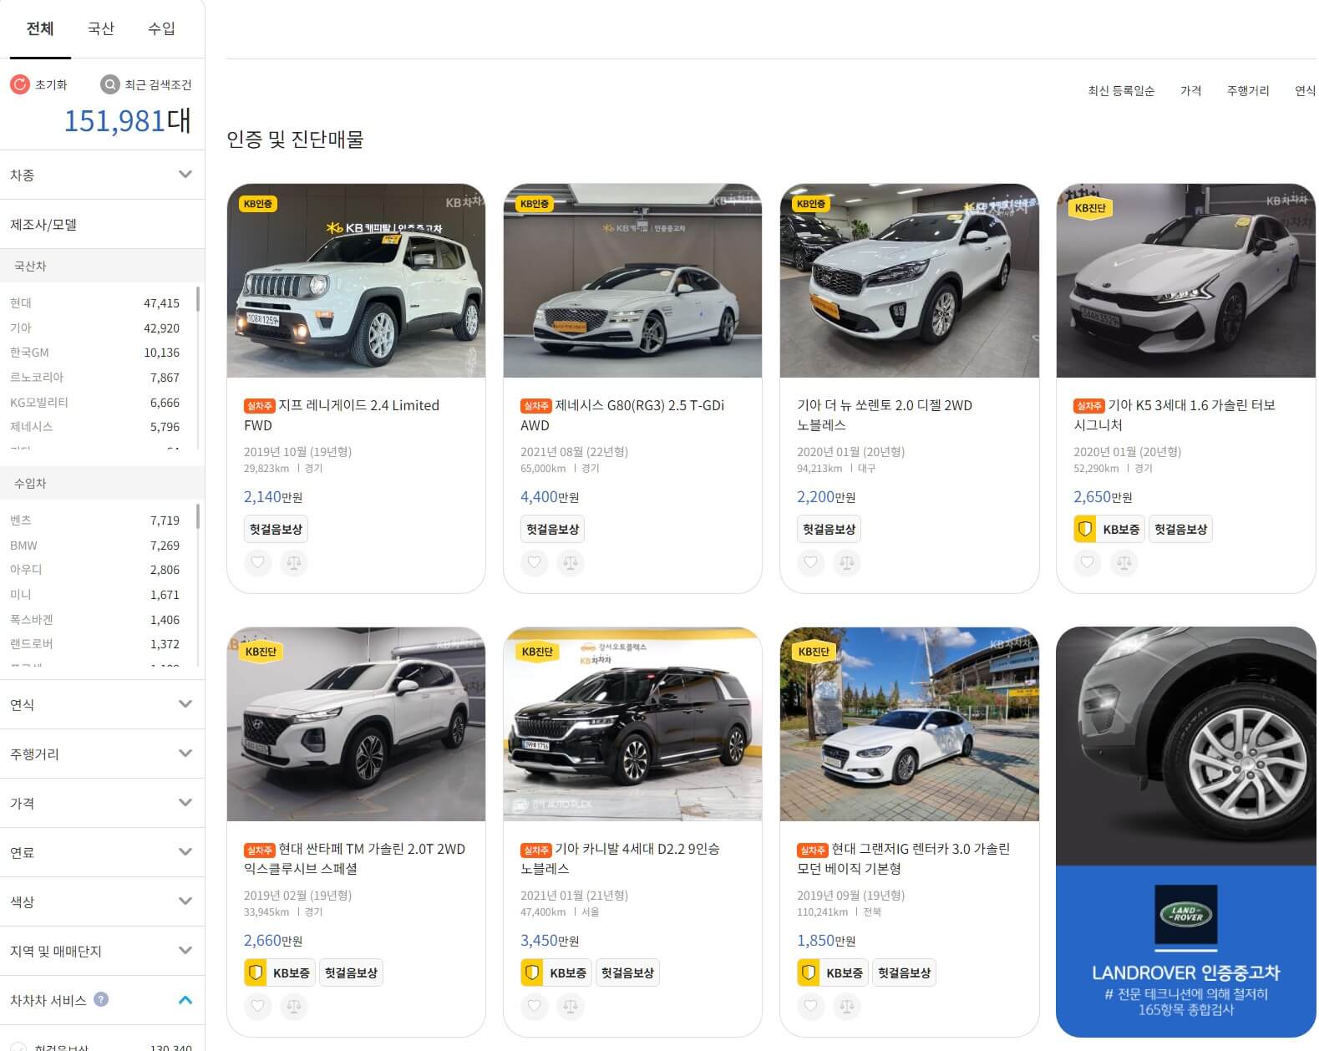The width and height of the screenshot is (1319, 1051).
Task: Expand the 연식 filter section
Action: click(102, 704)
